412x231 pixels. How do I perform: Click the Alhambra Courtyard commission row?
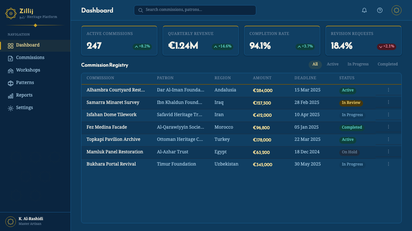(241, 90)
